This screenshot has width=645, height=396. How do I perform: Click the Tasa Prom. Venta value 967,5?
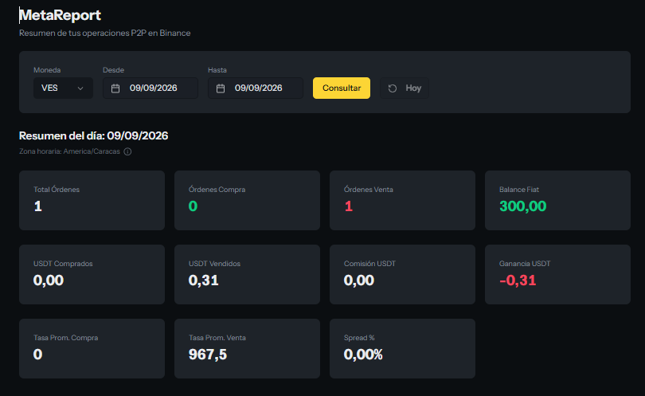click(x=208, y=355)
